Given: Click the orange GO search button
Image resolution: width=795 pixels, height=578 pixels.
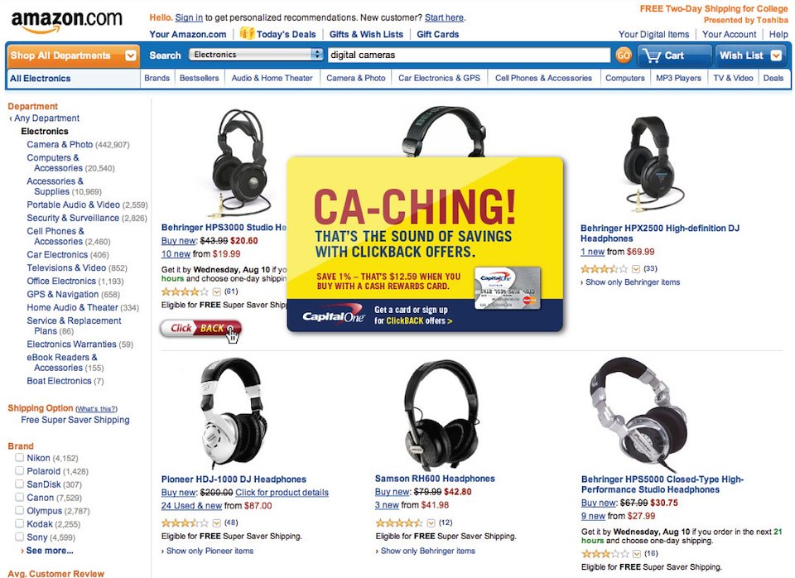Looking at the screenshot, I should pos(623,55).
